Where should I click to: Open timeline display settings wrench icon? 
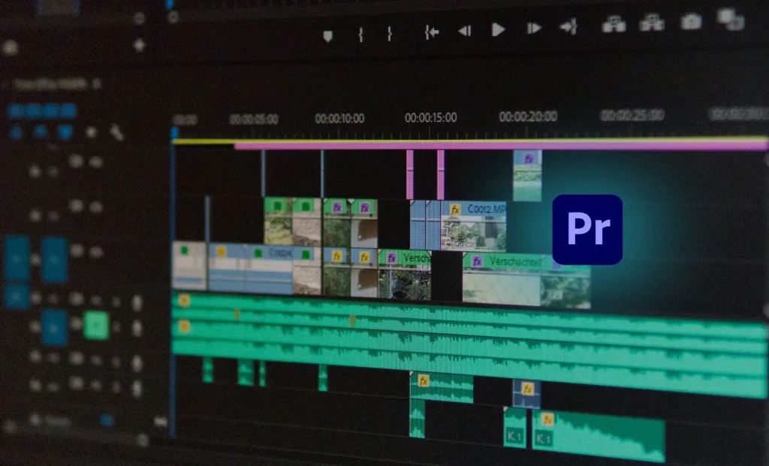[116, 132]
